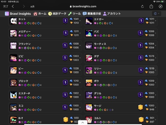This screenshot has height=125, width=166.
Task: Open page in Safari compass icon
Action: click(160, 6)
